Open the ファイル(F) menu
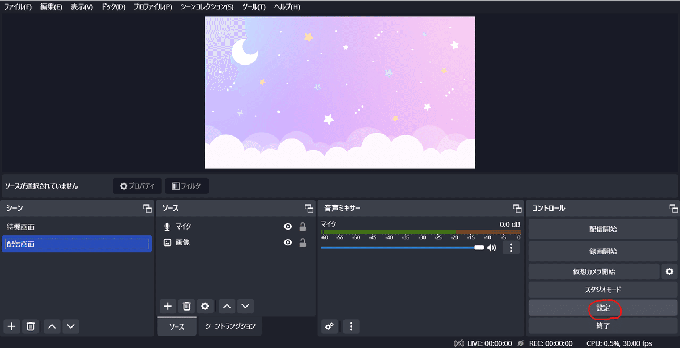 pyautogui.click(x=18, y=7)
